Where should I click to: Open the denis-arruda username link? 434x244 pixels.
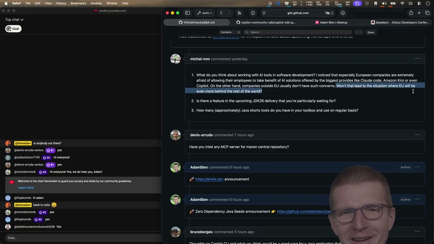coord(201,135)
